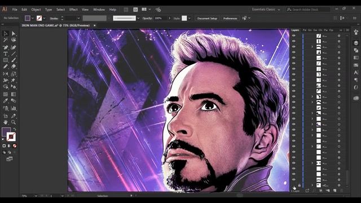Toggle visibility of the locked bottom layer
The width and height of the screenshot is (361, 203).
pos(294,185)
